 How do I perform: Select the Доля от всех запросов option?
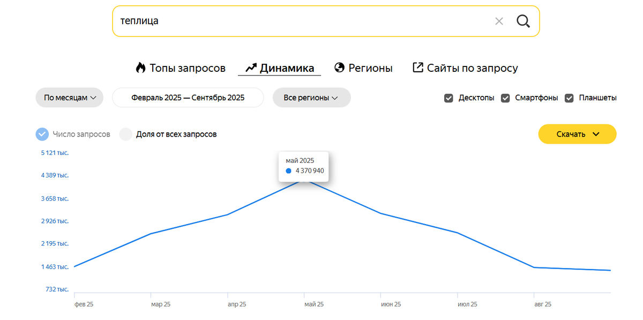(x=125, y=134)
